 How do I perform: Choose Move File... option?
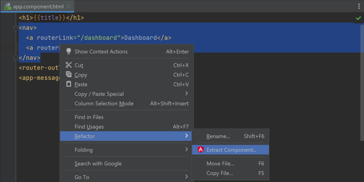tap(220, 164)
